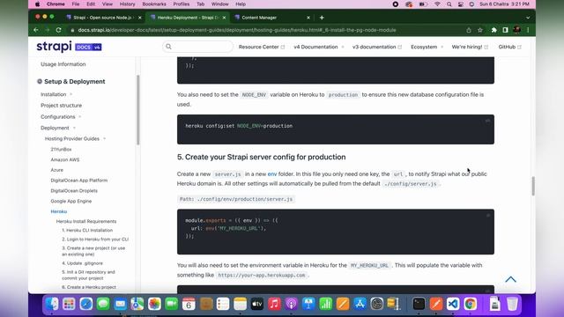Open Usage Information in the sidebar
The image size is (564, 317).
point(63,64)
